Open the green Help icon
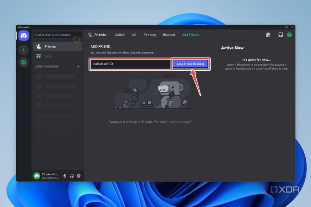The width and height of the screenshot is (311, 207). click(290, 35)
